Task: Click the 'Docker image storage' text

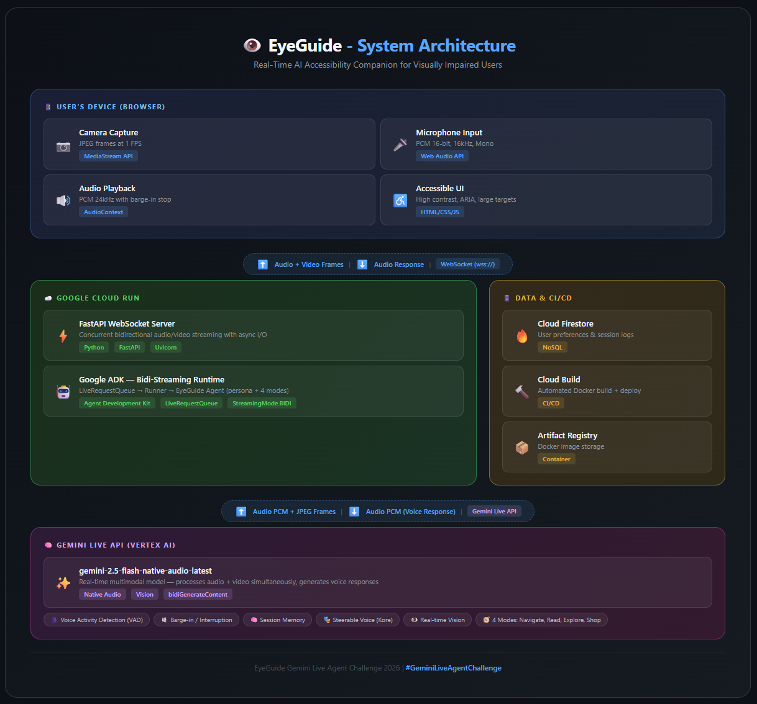Action: (571, 447)
